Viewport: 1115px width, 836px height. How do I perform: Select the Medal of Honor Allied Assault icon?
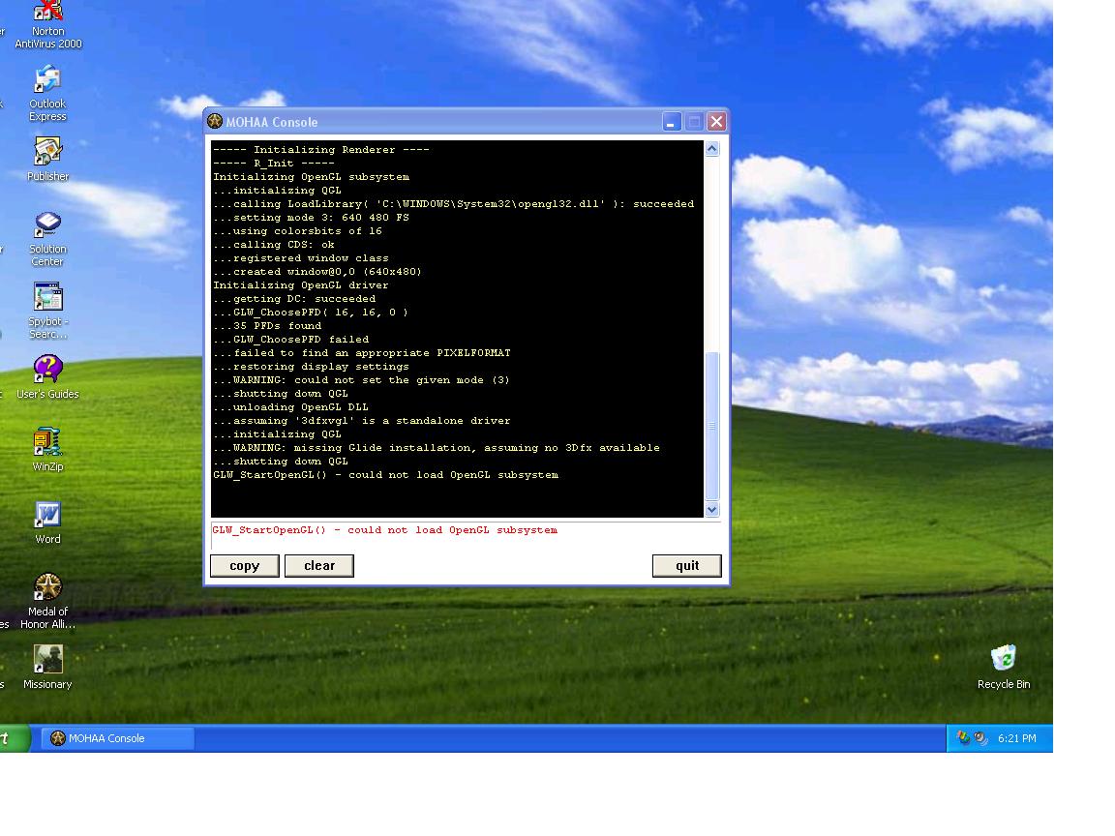pyautogui.click(x=47, y=601)
